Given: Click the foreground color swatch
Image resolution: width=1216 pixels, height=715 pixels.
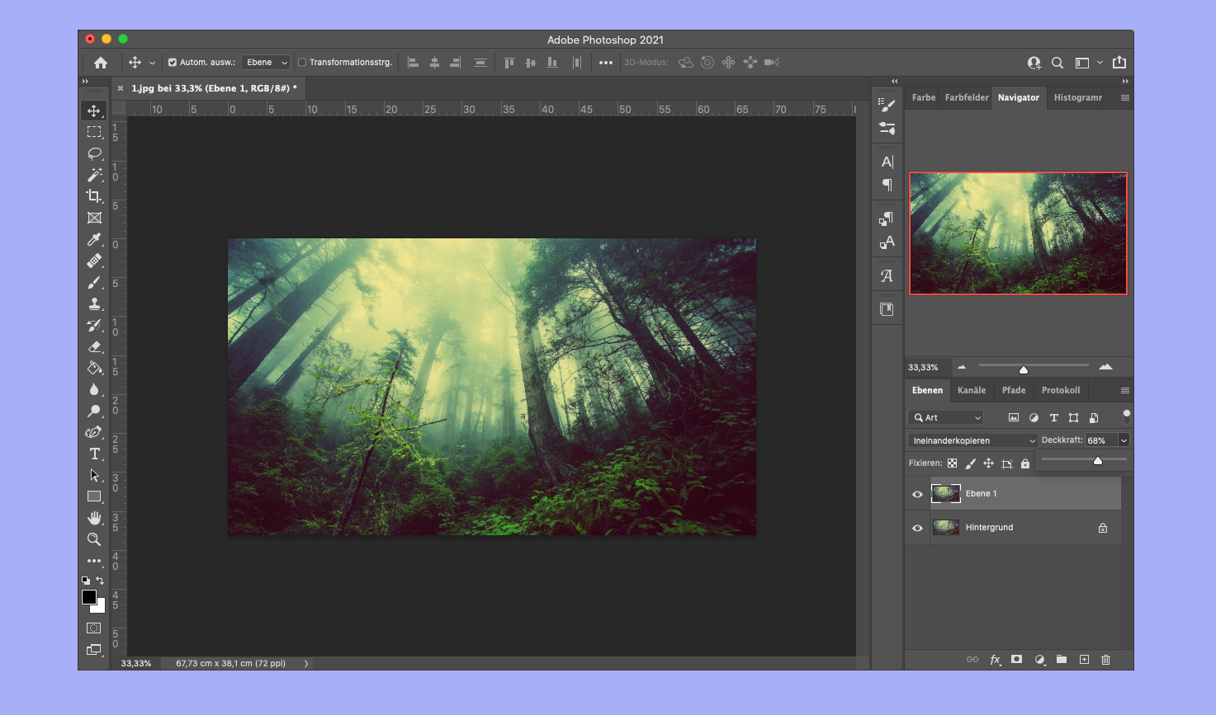Looking at the screenshot, I should click(89, 597).
